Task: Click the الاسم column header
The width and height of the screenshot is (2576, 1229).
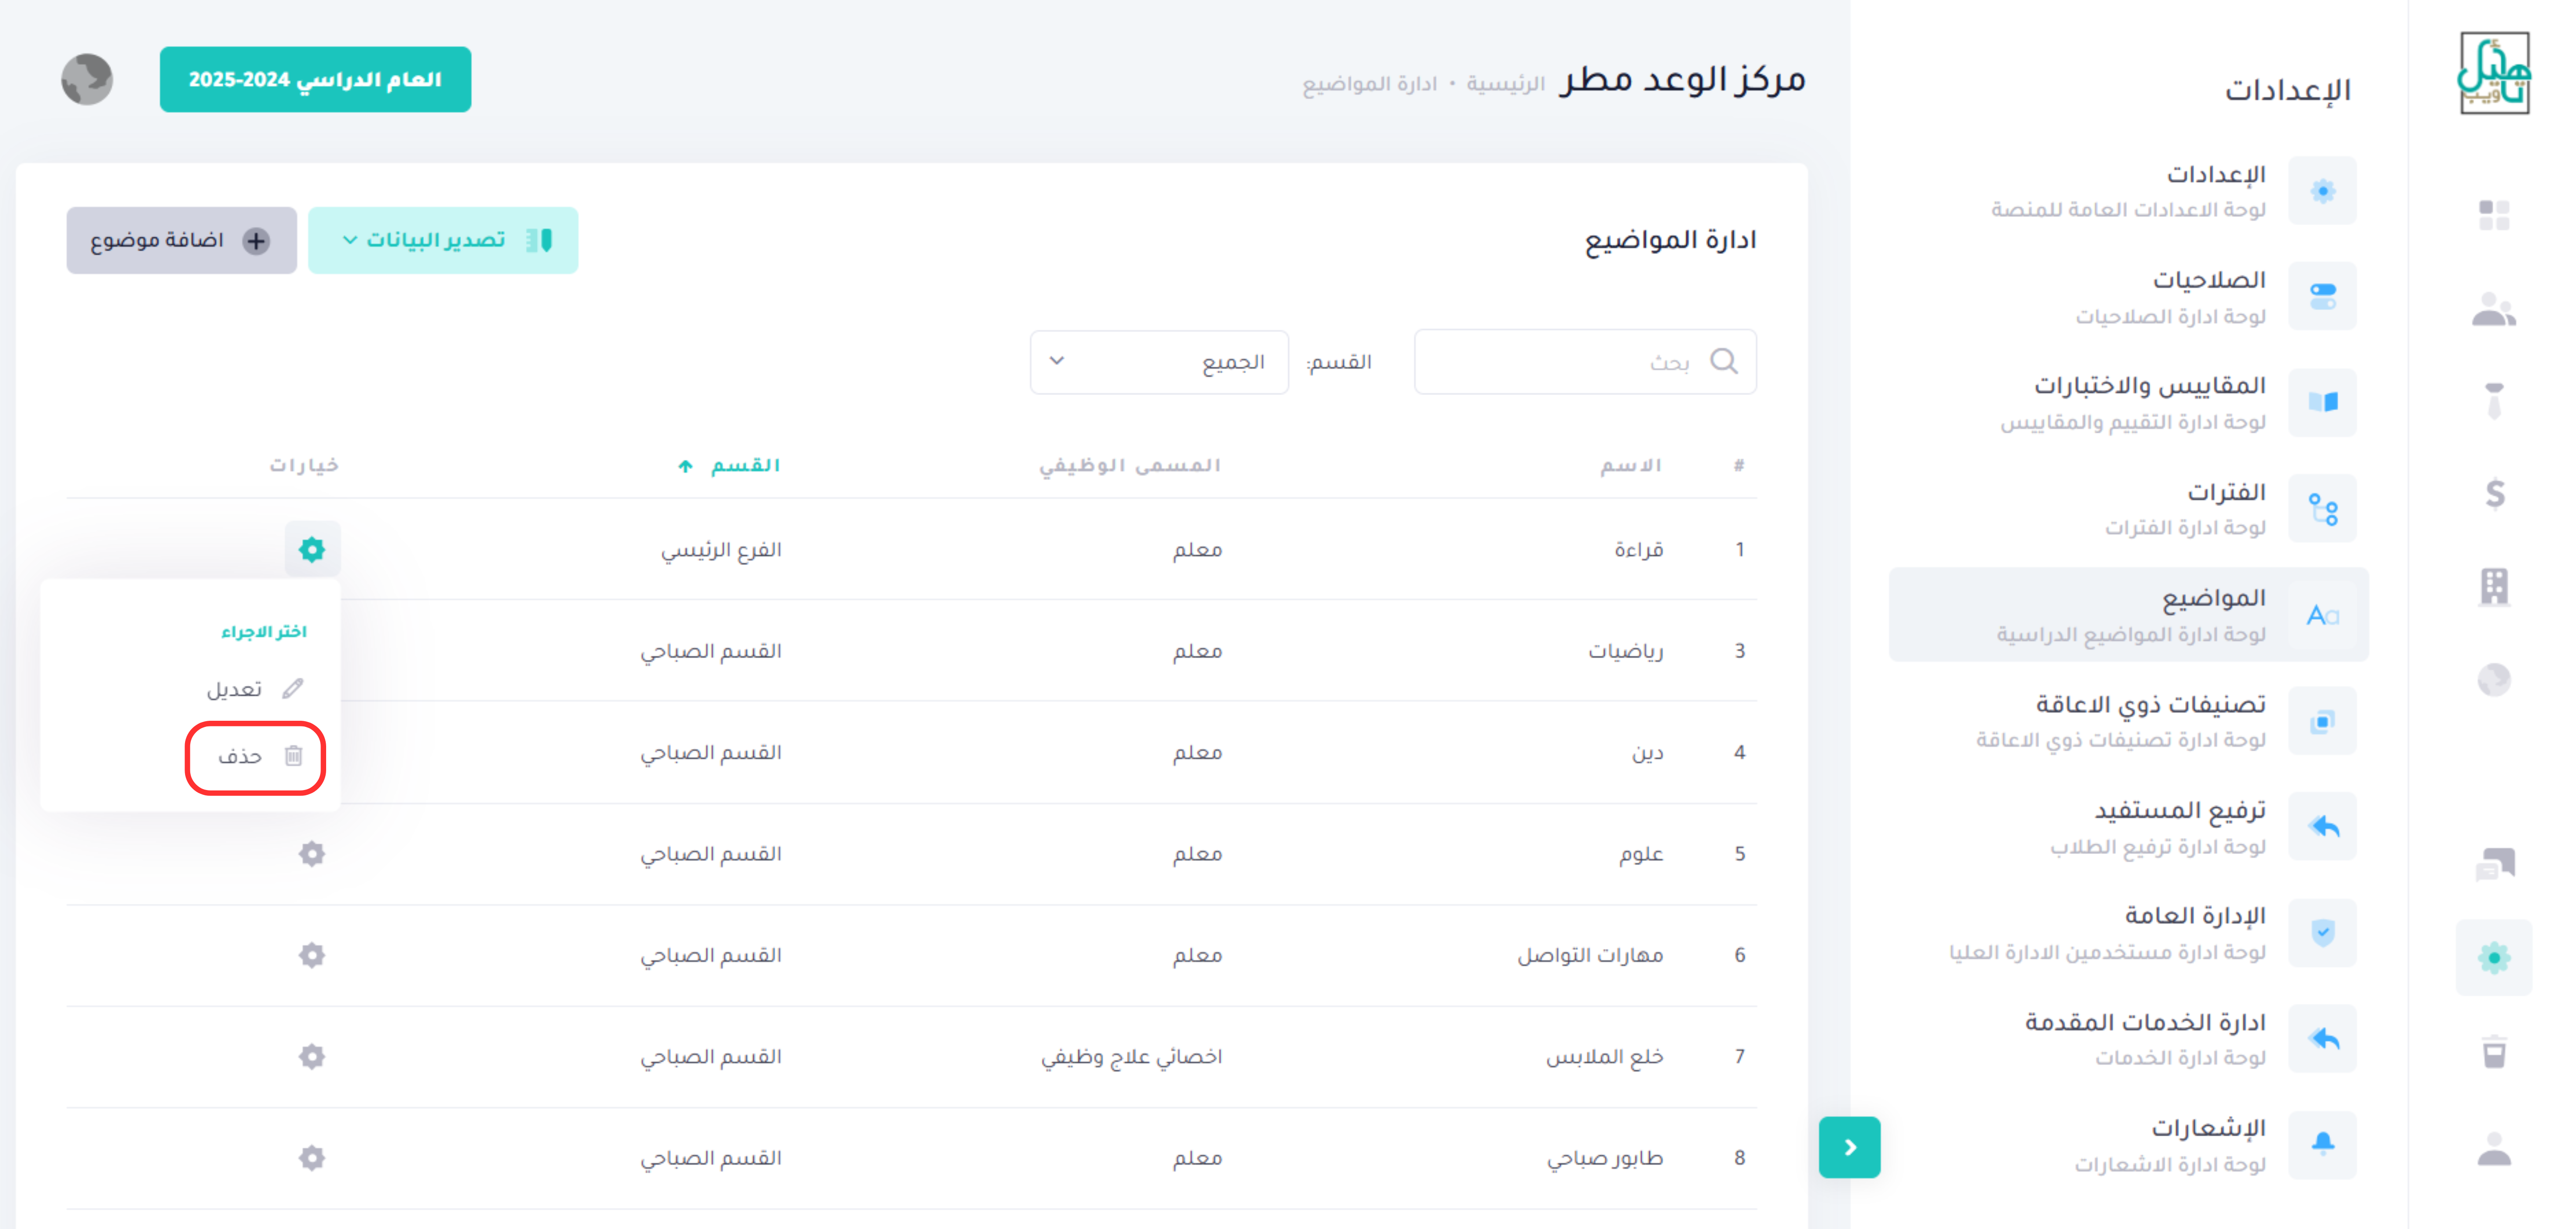Action: tap(1631, 465)
